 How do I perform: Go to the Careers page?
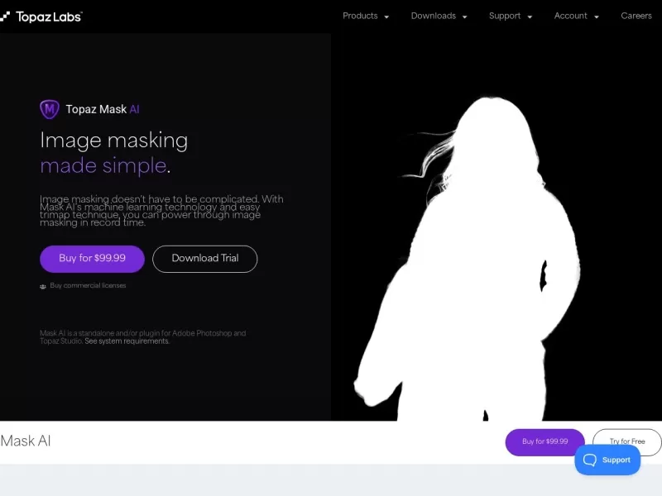coord(636,16)
